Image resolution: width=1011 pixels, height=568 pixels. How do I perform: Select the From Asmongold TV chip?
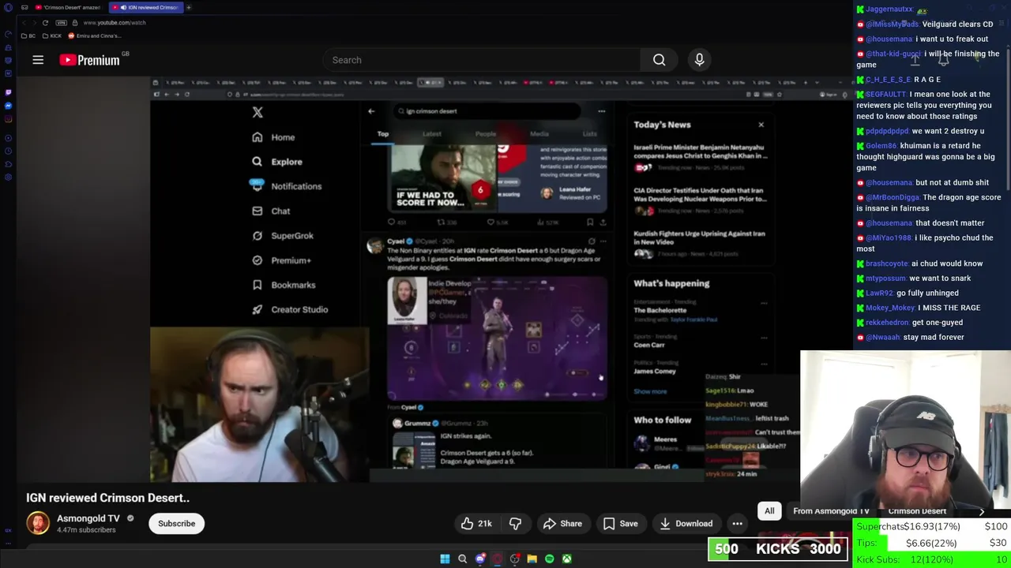click(831, 511)
